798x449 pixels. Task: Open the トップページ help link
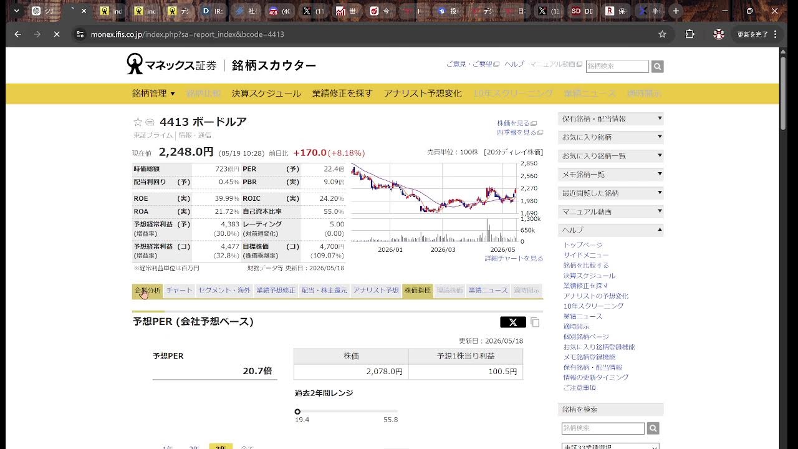[x=583, y=245]
